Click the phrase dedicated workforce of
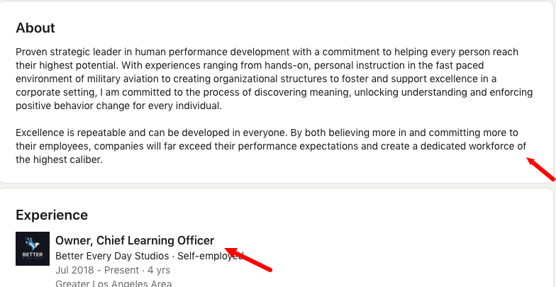Viewport: 556px width, 287px height. [474, 146]
